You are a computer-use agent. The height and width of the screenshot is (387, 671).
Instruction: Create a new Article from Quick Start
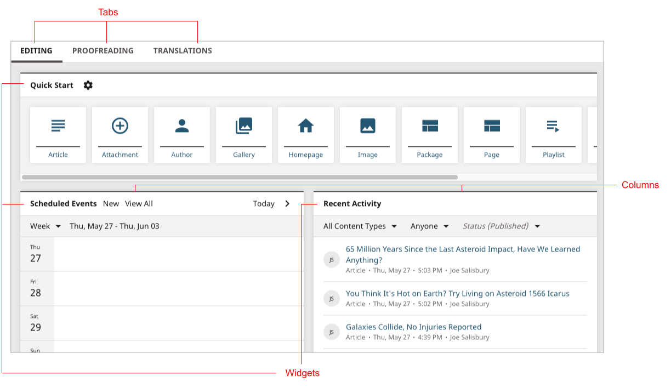click(58, 135)
